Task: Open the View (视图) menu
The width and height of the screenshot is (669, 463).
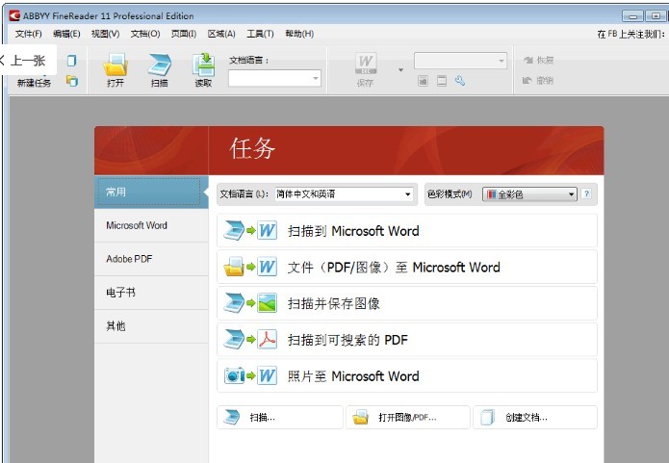Action: [105, 34]
